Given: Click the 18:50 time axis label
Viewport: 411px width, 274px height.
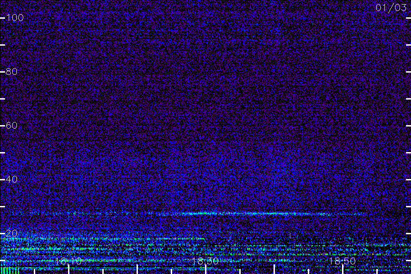Looking at the screenshot, I should pos(342,261).
